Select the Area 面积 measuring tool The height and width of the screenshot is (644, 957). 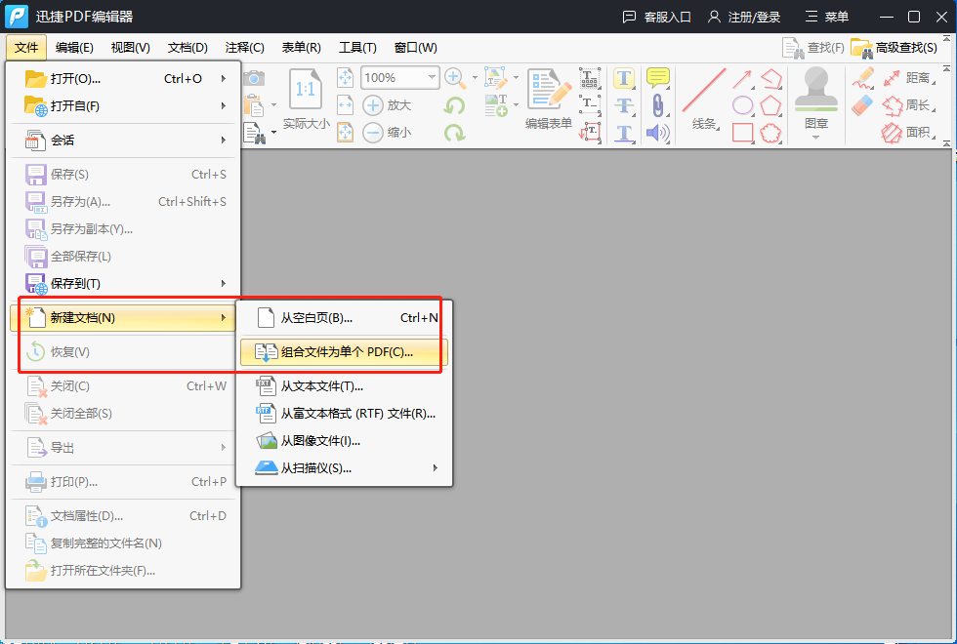909,133
